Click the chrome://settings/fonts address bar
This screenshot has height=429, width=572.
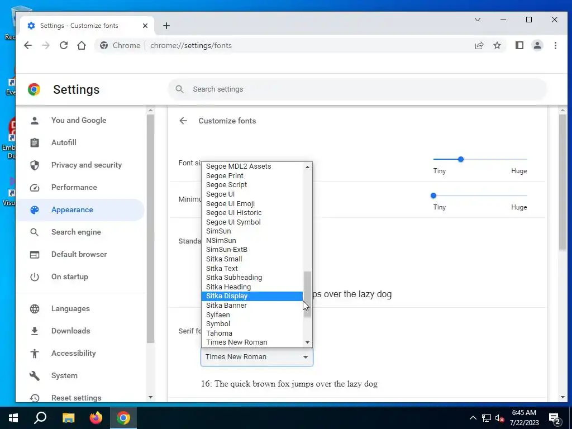[x=299, y=45]
